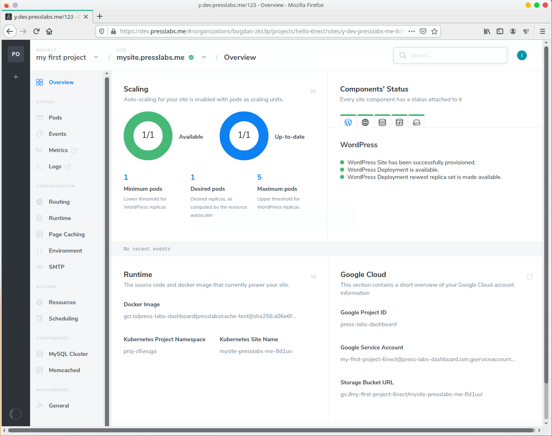The height and width of the screenshot is (436, 552).
Task: Click the site security padlock icon
Action: (x=113, y=31)
